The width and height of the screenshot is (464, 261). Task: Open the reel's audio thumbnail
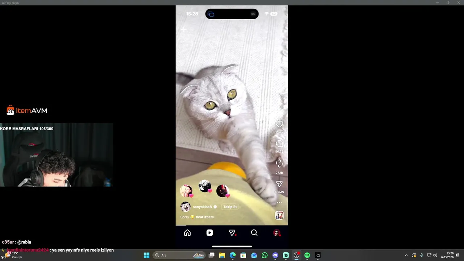pos(279,215)
